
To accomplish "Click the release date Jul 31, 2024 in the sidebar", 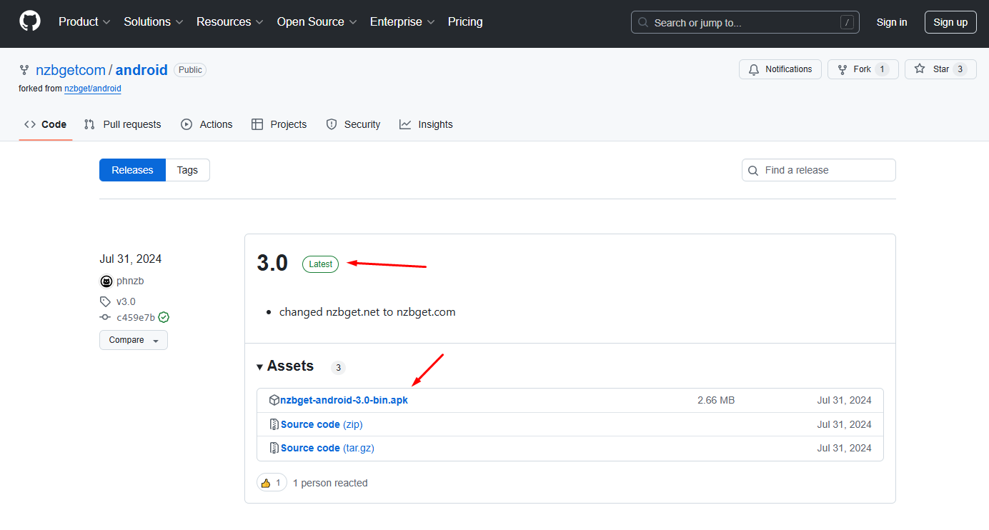I will [130, 259].
